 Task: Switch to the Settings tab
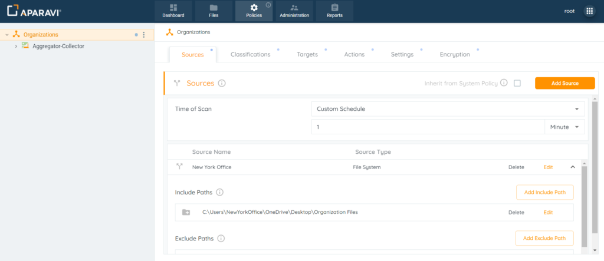pyautogui.click(x=402, y=55)
